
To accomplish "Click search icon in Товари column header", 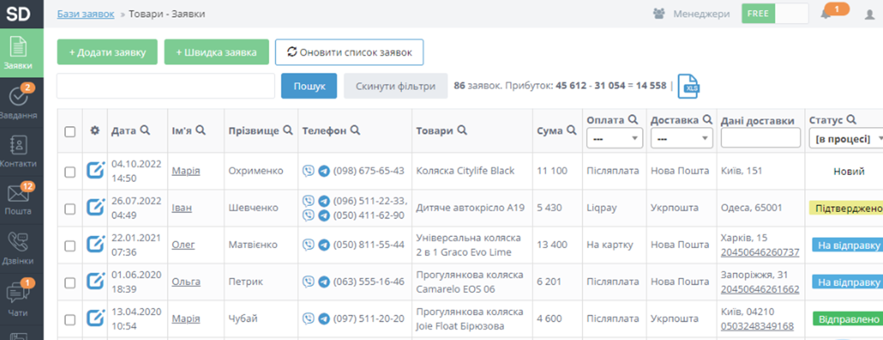I will click(462, 130).
